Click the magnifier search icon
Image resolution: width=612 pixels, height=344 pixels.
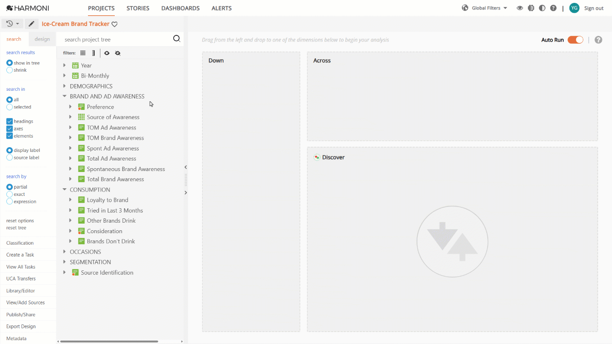176,39
